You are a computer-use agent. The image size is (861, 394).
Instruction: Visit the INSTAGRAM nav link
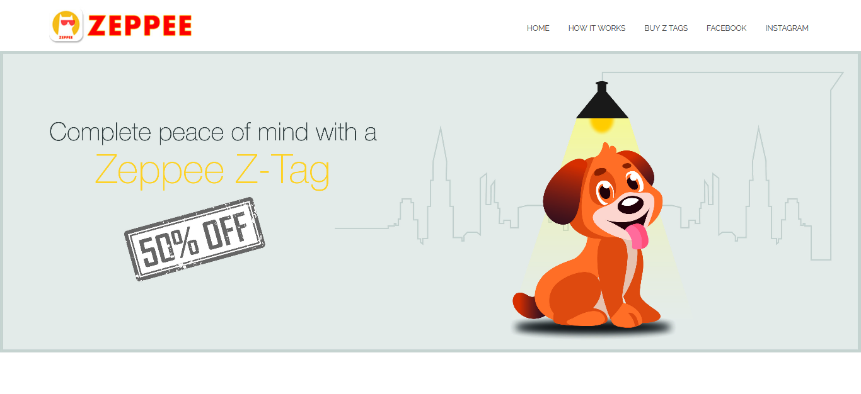(x=787, y=28)
